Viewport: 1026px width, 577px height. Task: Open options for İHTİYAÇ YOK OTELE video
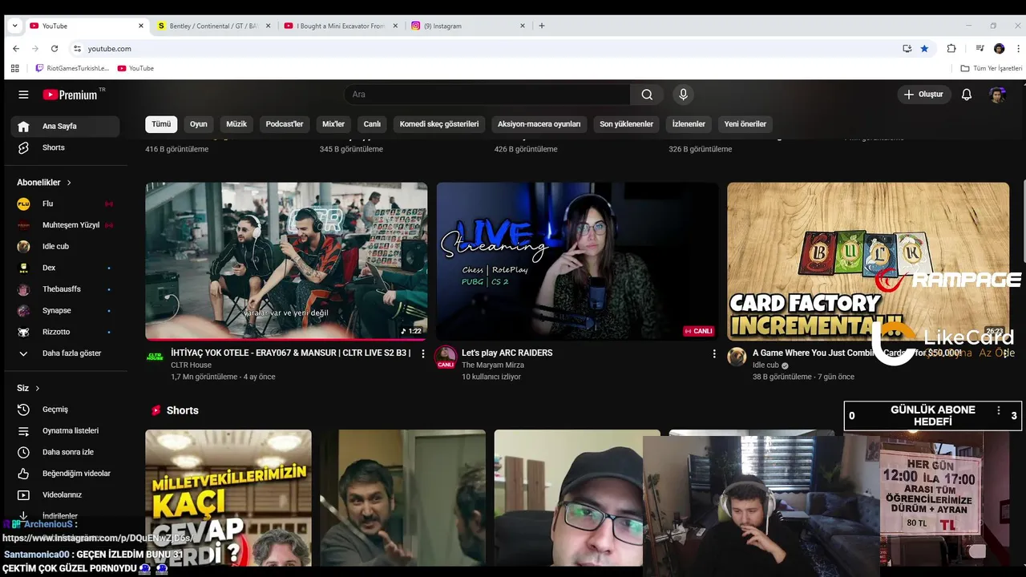423,353
